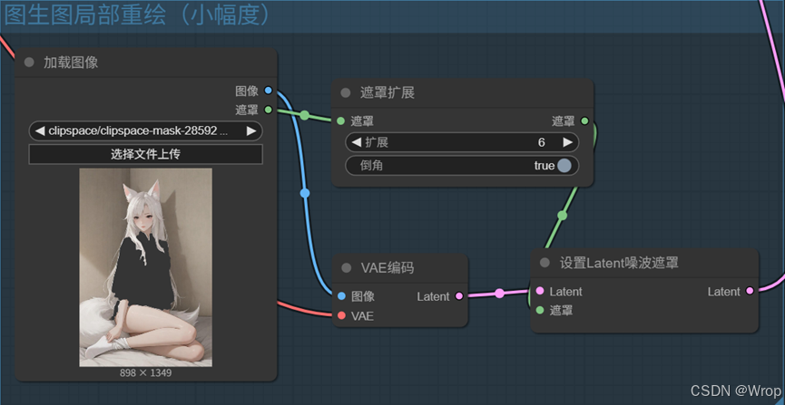The image size is (785, 405).
Task: Click the 898 × 1349 image size label
Action: coord(146,373)
